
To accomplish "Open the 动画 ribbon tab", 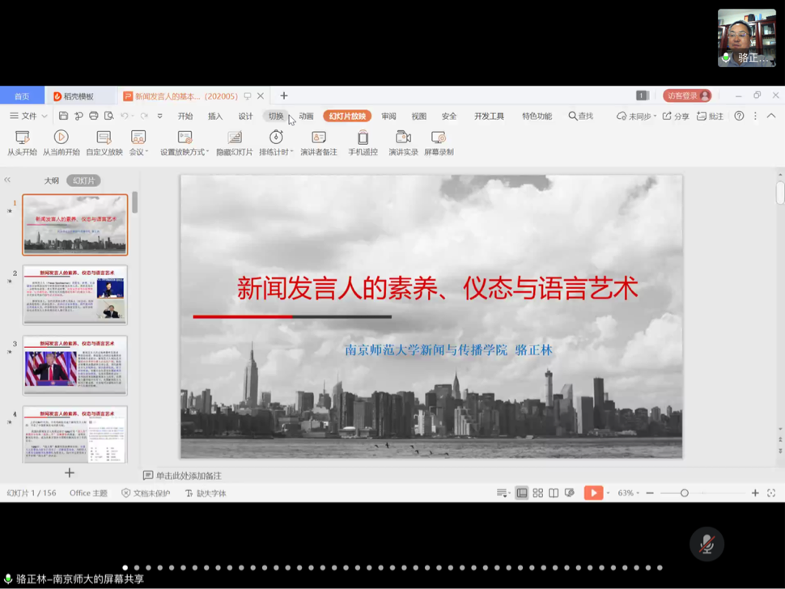I will point(306,117).
